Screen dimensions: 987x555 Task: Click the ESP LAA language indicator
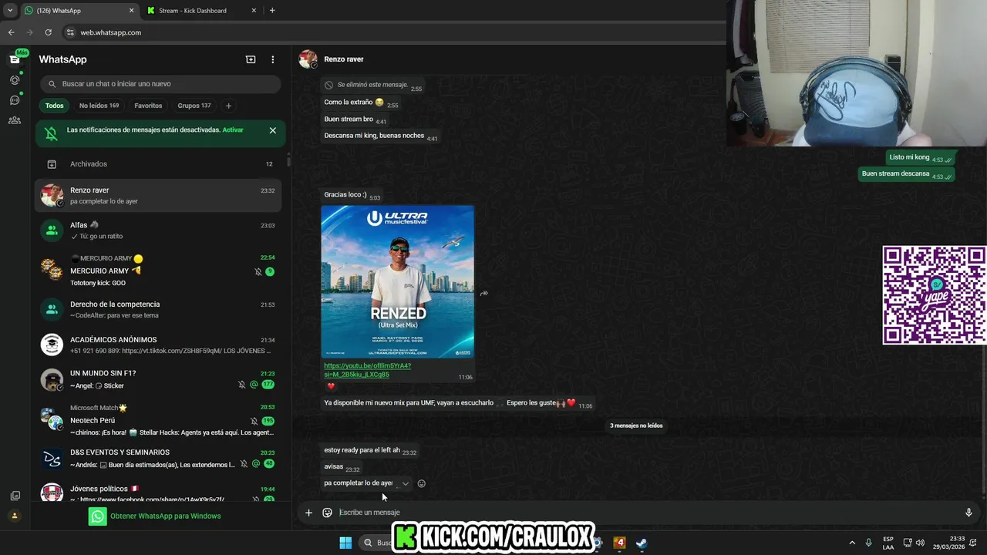pyautogui.click(x=888, y=543)
